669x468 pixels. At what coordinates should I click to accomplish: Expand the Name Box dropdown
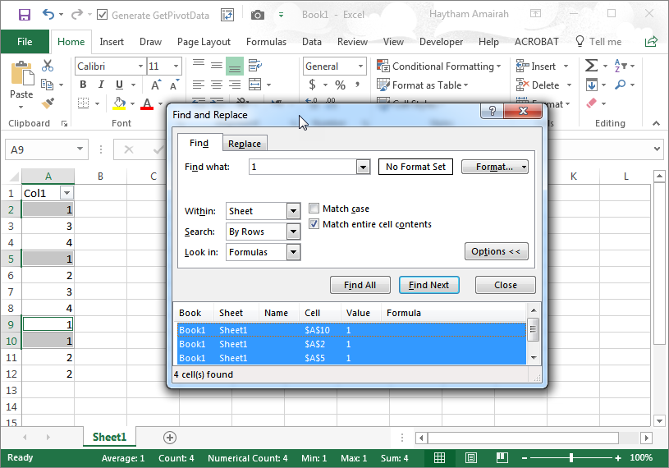coord(80,149)
